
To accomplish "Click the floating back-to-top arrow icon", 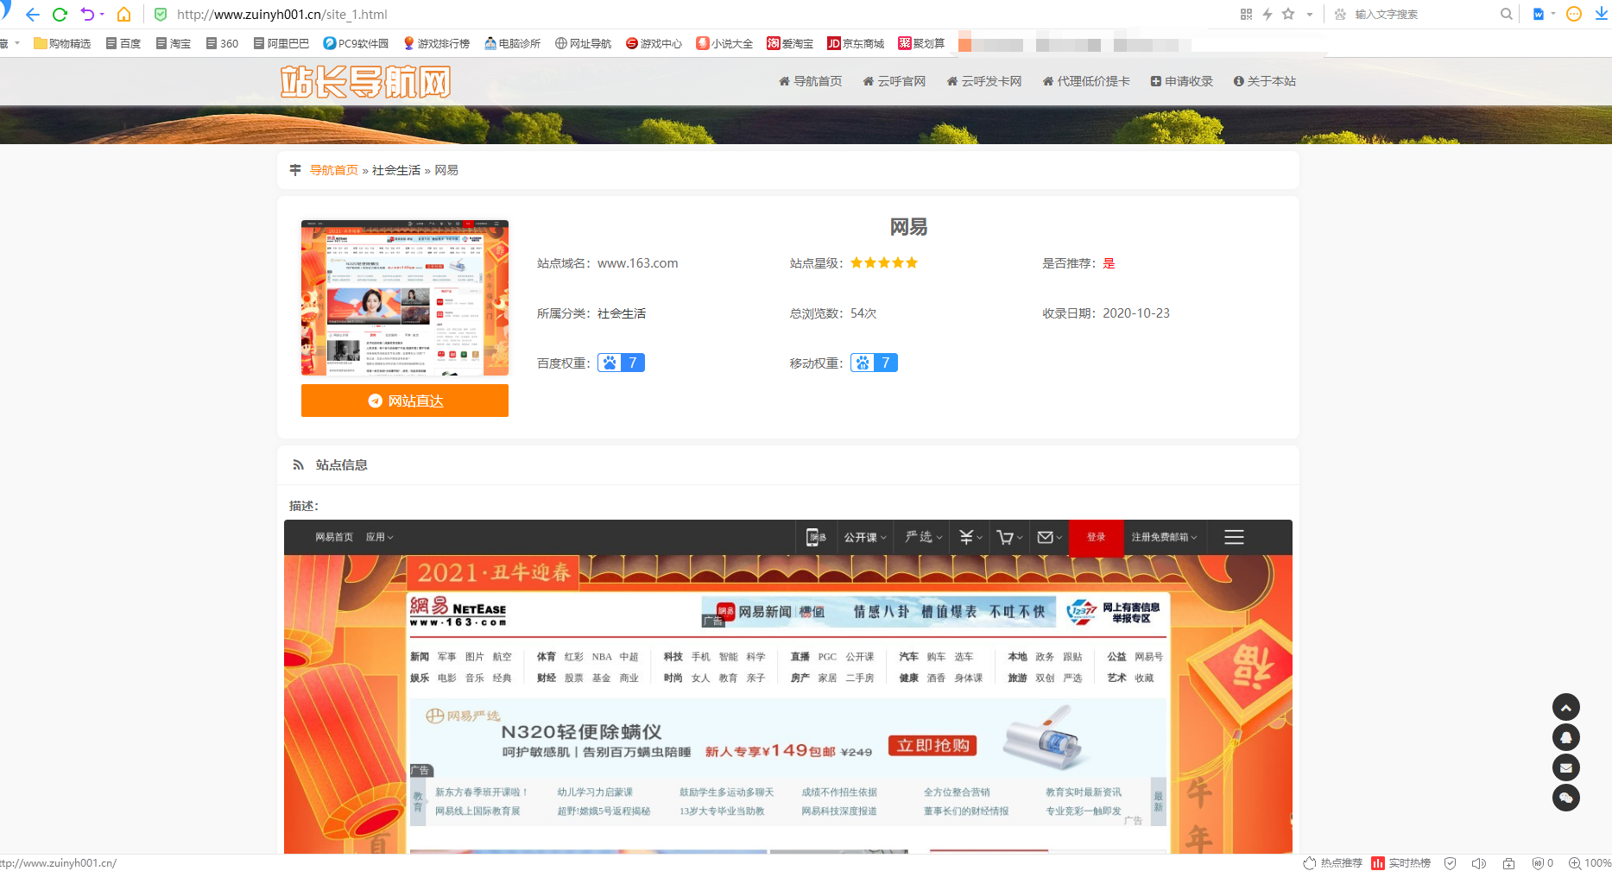I will pyautogui.click(x=1566, y=706).
